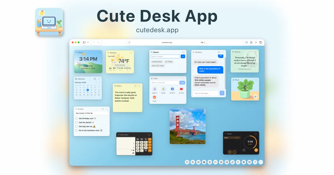Check off the 'Get birthday card' to-do item
The width and height of the screenshot is (334, 175).
pos(76,118)
